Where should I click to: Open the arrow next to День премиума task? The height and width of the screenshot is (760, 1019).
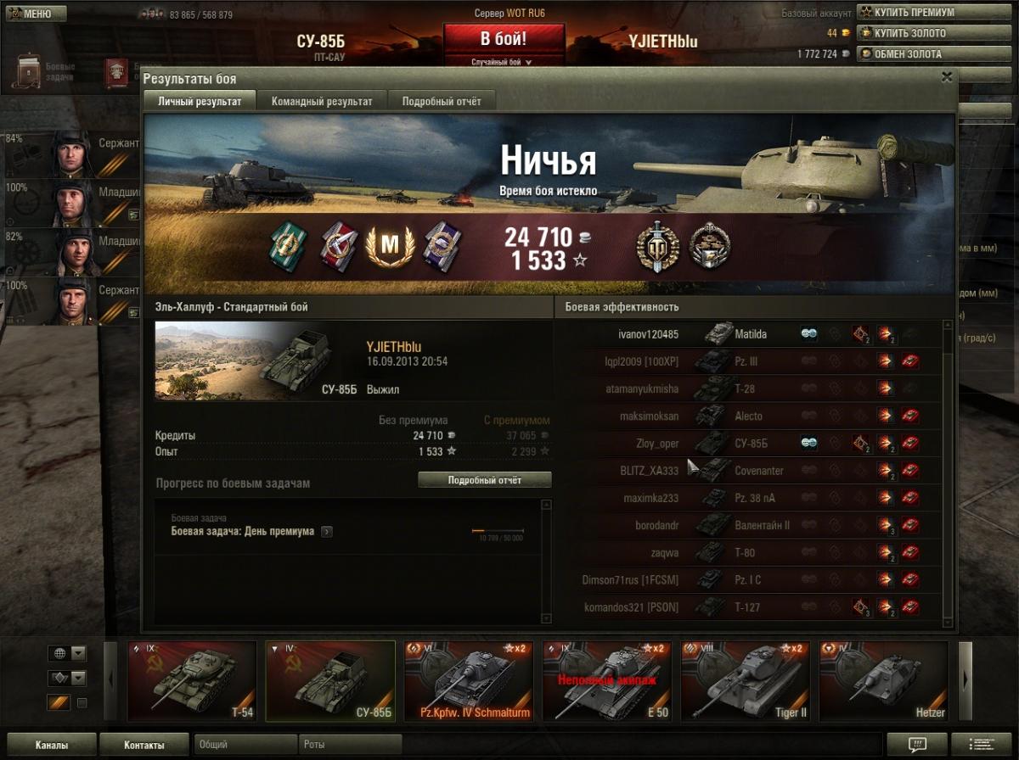(x=327, y=532)
